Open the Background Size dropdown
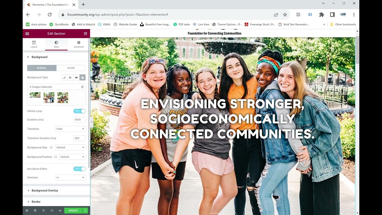This screenshot has width=382, height=215. tap(70, 148)
